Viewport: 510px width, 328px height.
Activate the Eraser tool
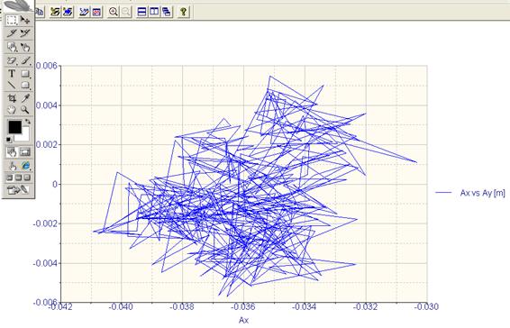click(x=12, y=60)
